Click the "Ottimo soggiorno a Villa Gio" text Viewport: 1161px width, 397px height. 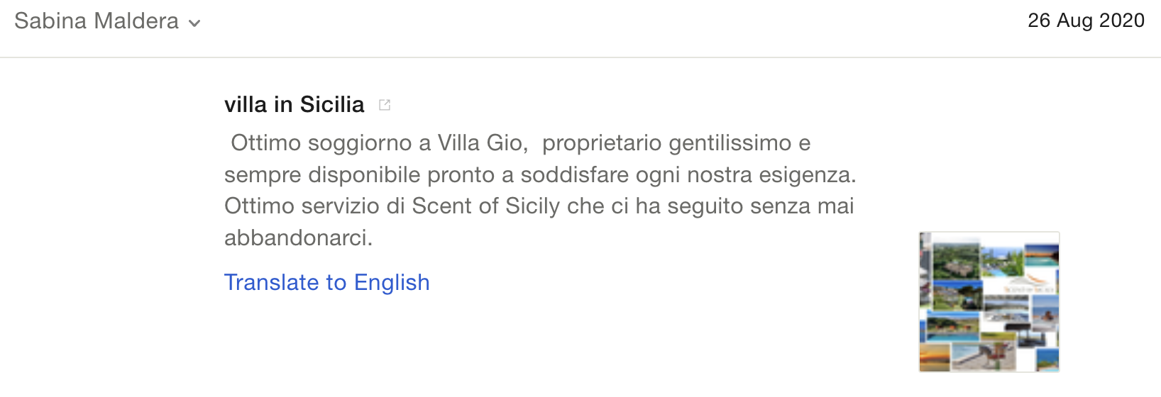pos(379,143)
